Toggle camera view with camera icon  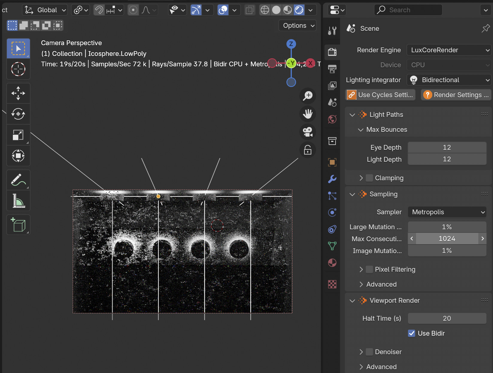pyautogui.click(x=308, y=132)
